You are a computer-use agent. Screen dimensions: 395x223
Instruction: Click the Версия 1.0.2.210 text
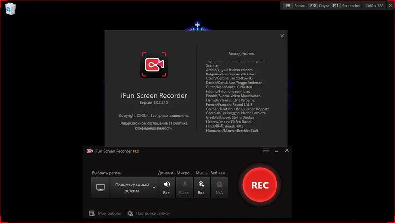(154, 102)
